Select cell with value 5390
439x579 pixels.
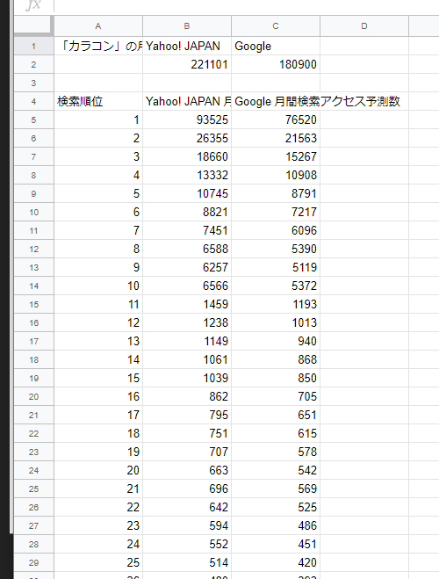[x=276, y=250]
